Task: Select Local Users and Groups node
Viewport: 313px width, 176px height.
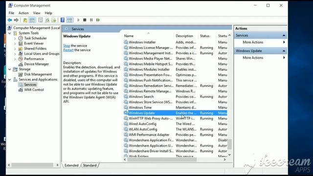Action: [x=42, y=54]
